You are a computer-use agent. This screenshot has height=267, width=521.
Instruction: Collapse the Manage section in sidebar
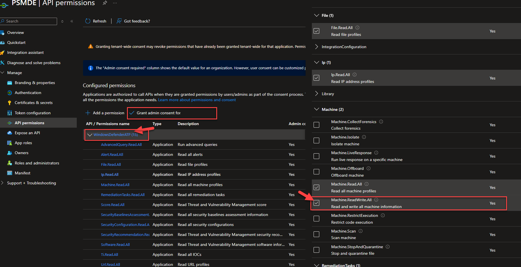click(2, 73)
